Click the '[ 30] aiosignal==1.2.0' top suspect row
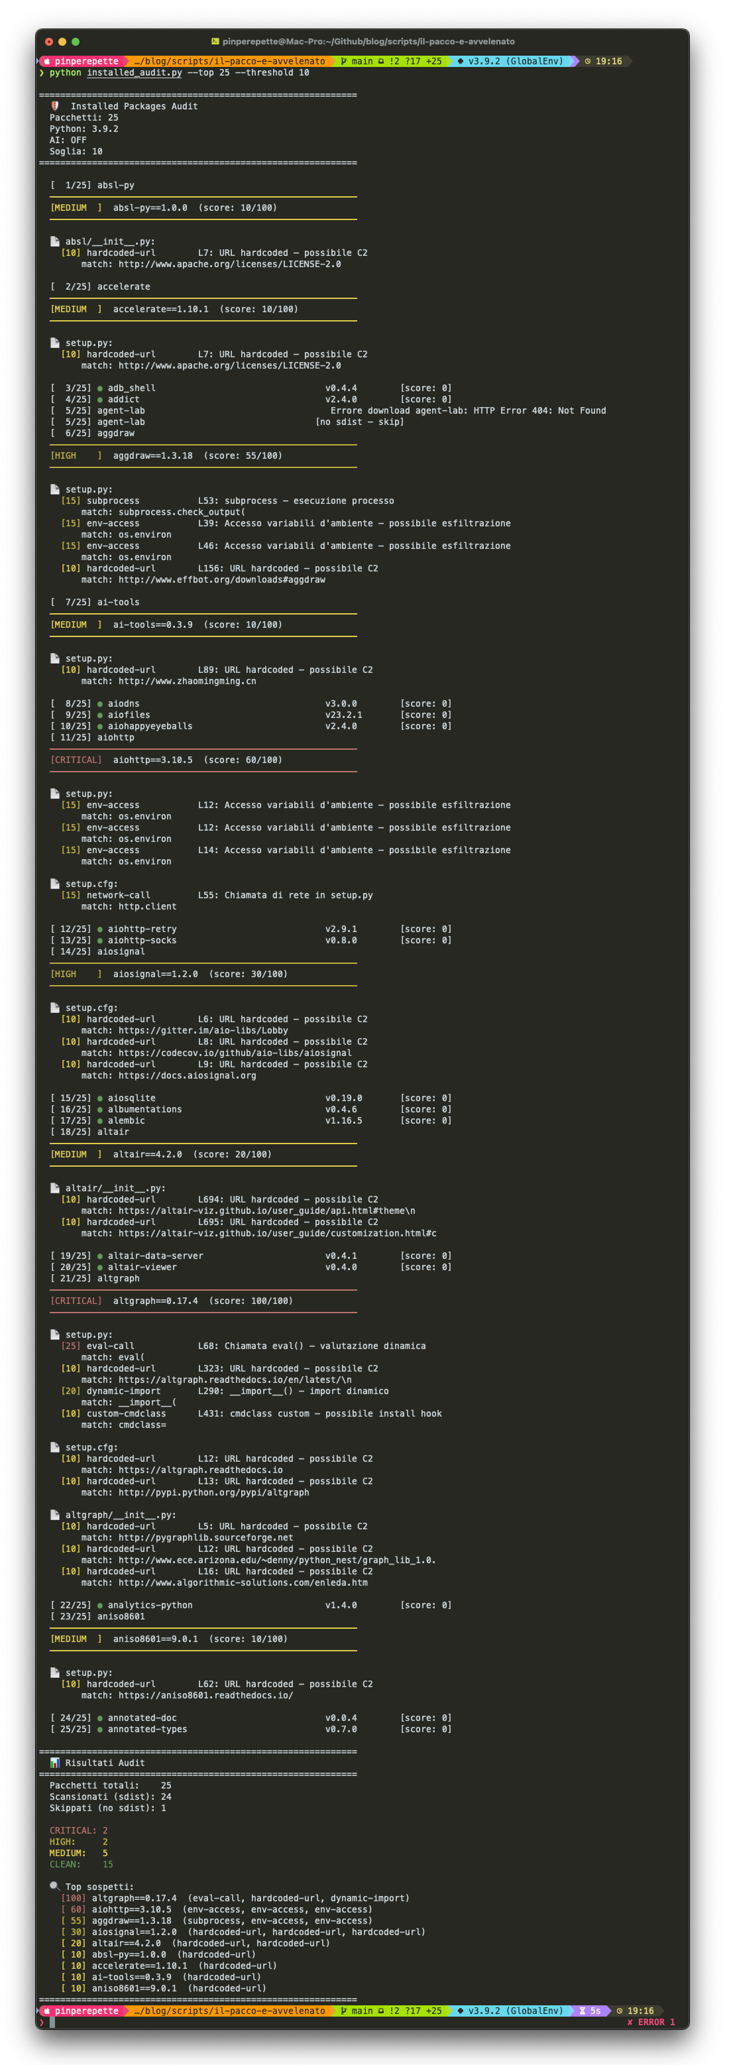 click(243, 1931)
